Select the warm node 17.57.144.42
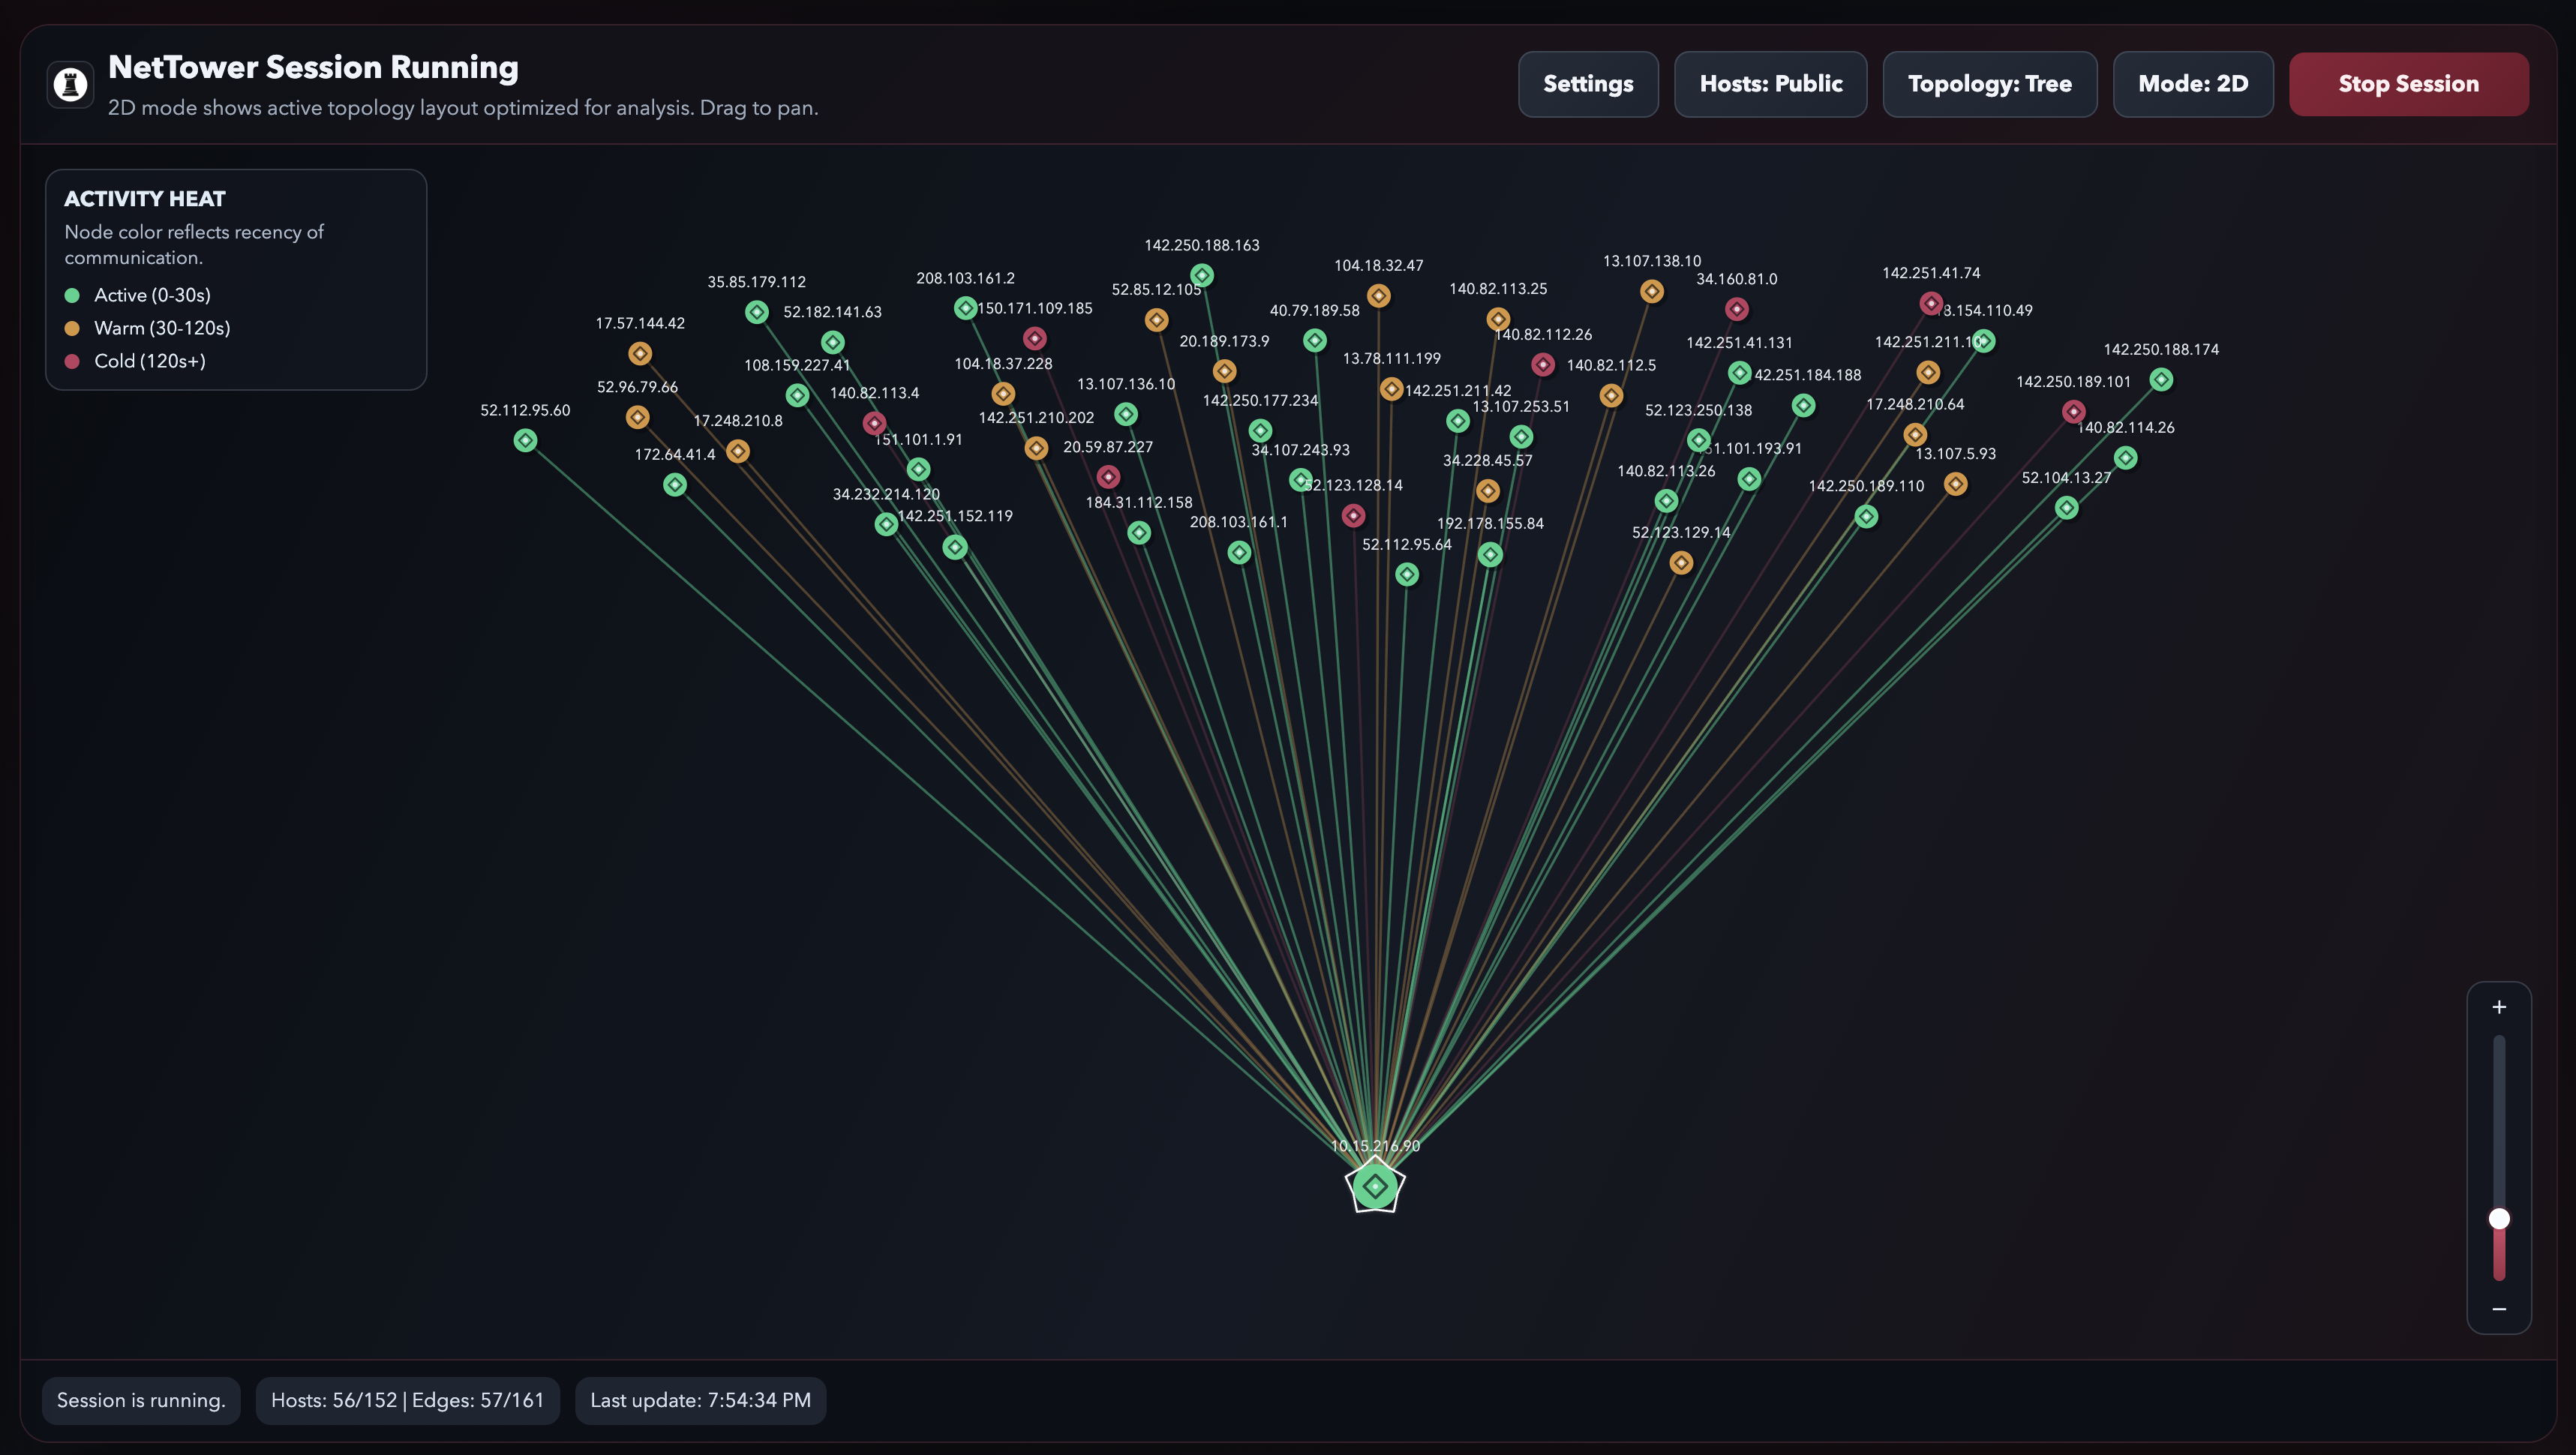 640,353
